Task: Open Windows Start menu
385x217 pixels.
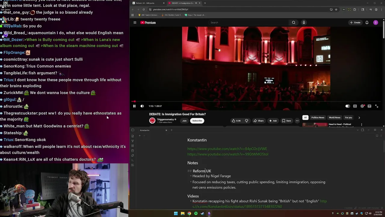Action: click(x=176, y=213)
